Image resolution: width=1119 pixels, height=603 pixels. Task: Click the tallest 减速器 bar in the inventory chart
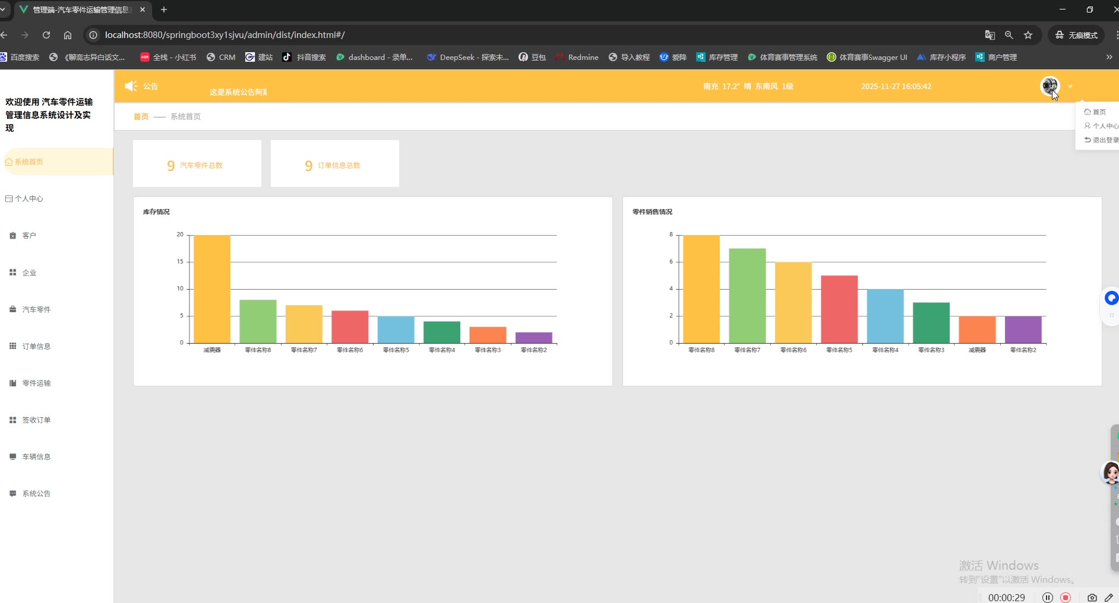click(x=212, y=288)
